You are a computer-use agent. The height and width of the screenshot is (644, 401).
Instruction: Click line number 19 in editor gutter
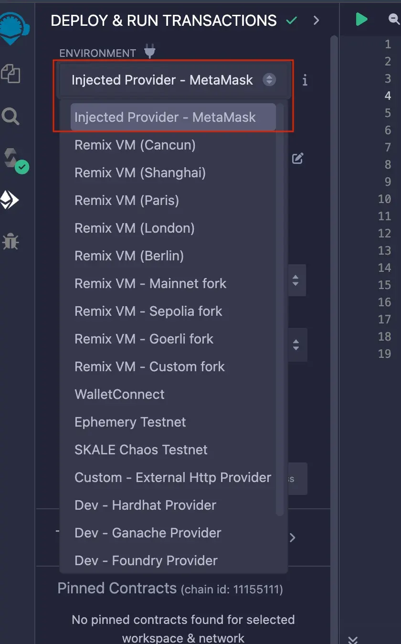tap(384, 354)
